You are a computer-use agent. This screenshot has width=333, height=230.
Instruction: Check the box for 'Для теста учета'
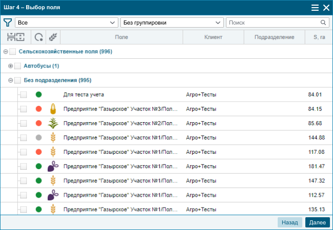(24, 95)
